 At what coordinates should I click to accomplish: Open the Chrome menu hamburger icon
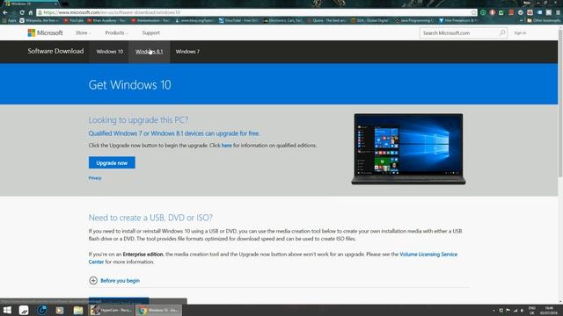[558, 12]
